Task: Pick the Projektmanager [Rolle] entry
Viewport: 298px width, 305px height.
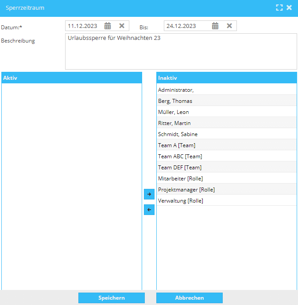Action: (x=186, y=190)
